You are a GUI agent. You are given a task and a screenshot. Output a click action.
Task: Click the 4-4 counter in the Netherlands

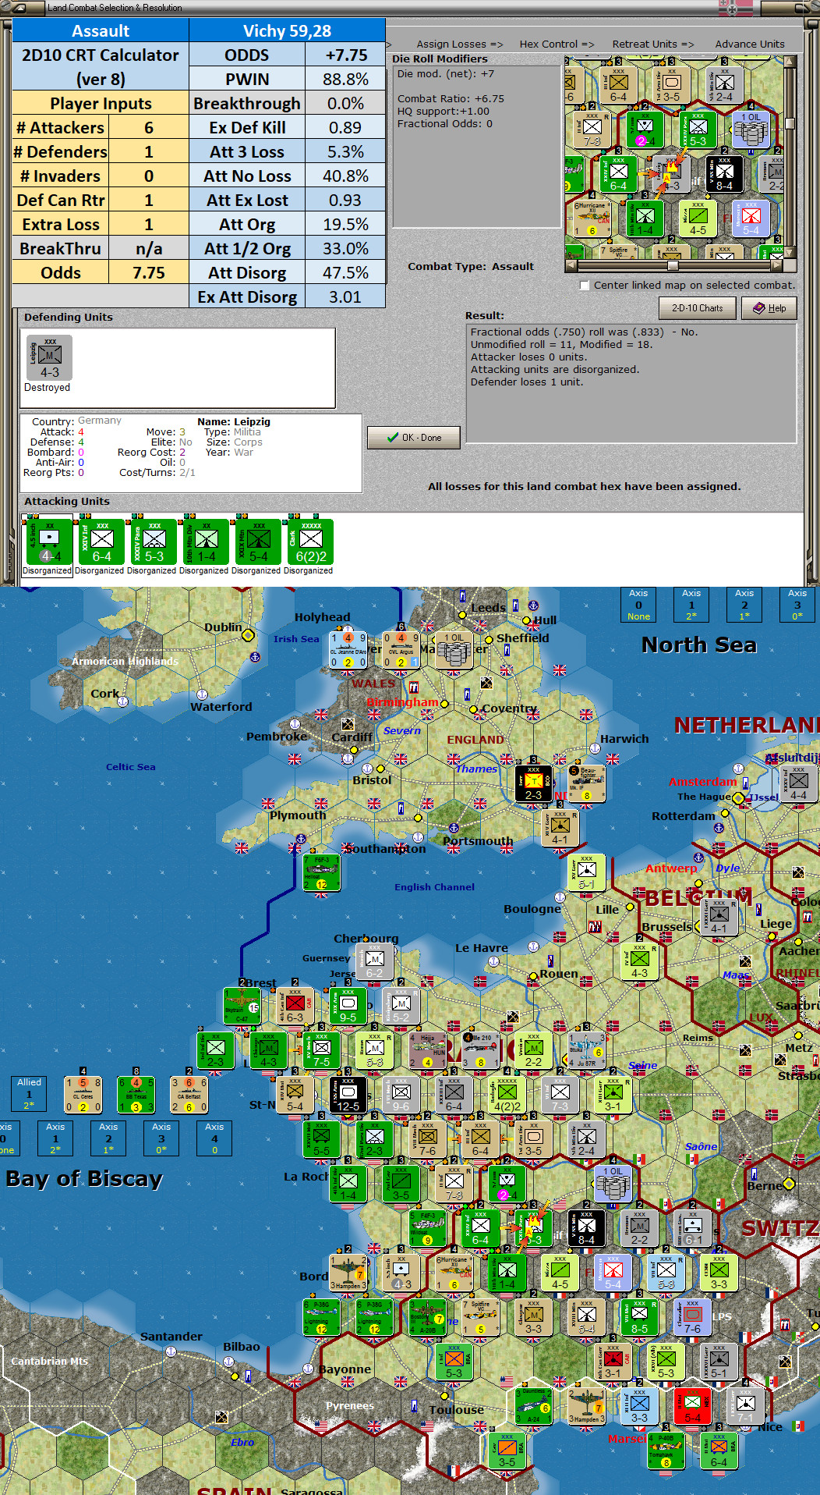tap(798, 783)
